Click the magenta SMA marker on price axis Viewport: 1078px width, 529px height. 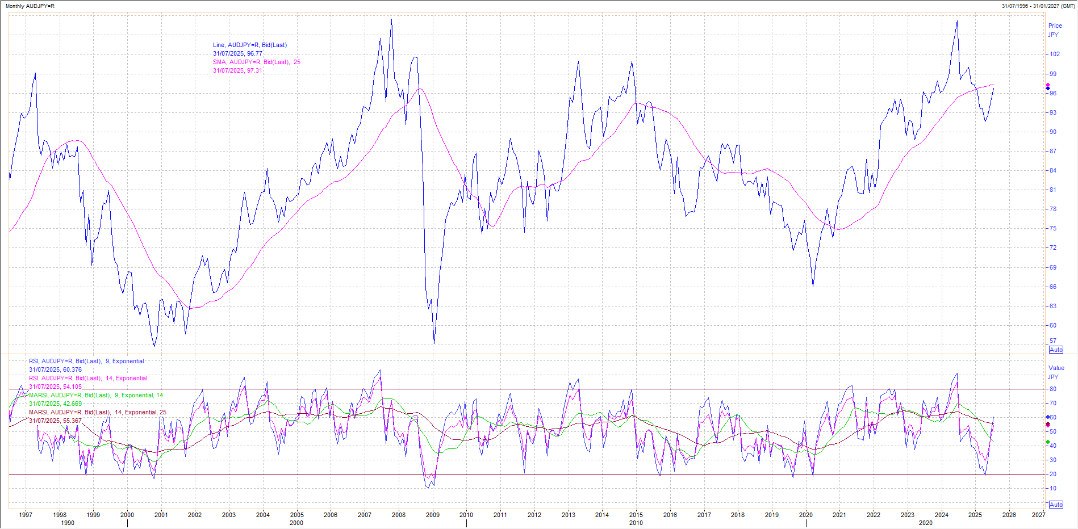(1048, 85)
